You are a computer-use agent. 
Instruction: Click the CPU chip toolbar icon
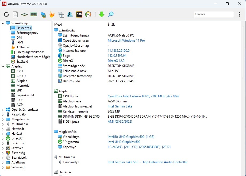[x=25, y=15]
